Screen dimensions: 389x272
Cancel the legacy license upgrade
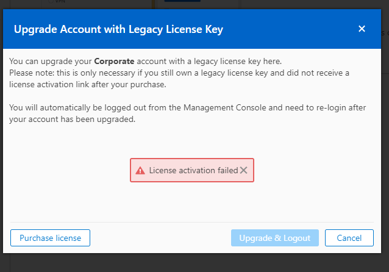[349, 238]
